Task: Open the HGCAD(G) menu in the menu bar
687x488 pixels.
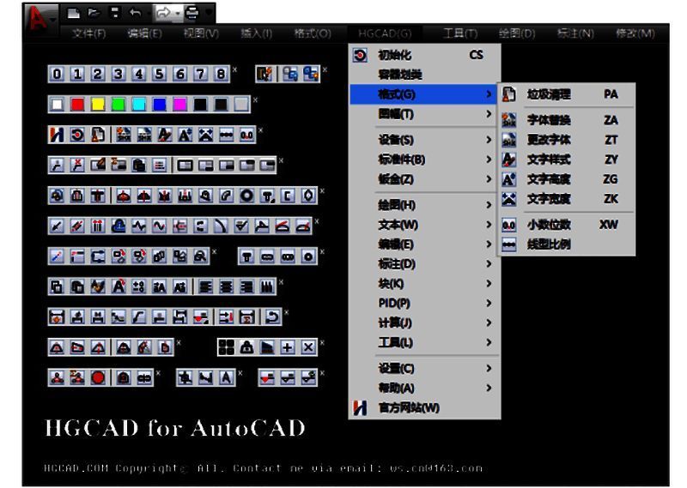Action: [x=385, y=33]
